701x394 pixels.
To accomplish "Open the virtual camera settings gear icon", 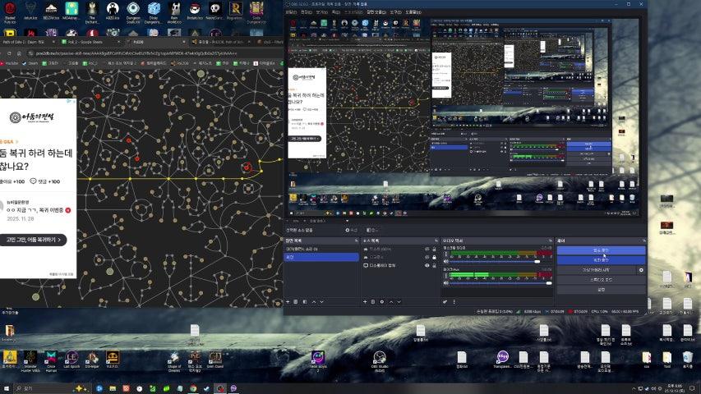I will coord(641,269).
